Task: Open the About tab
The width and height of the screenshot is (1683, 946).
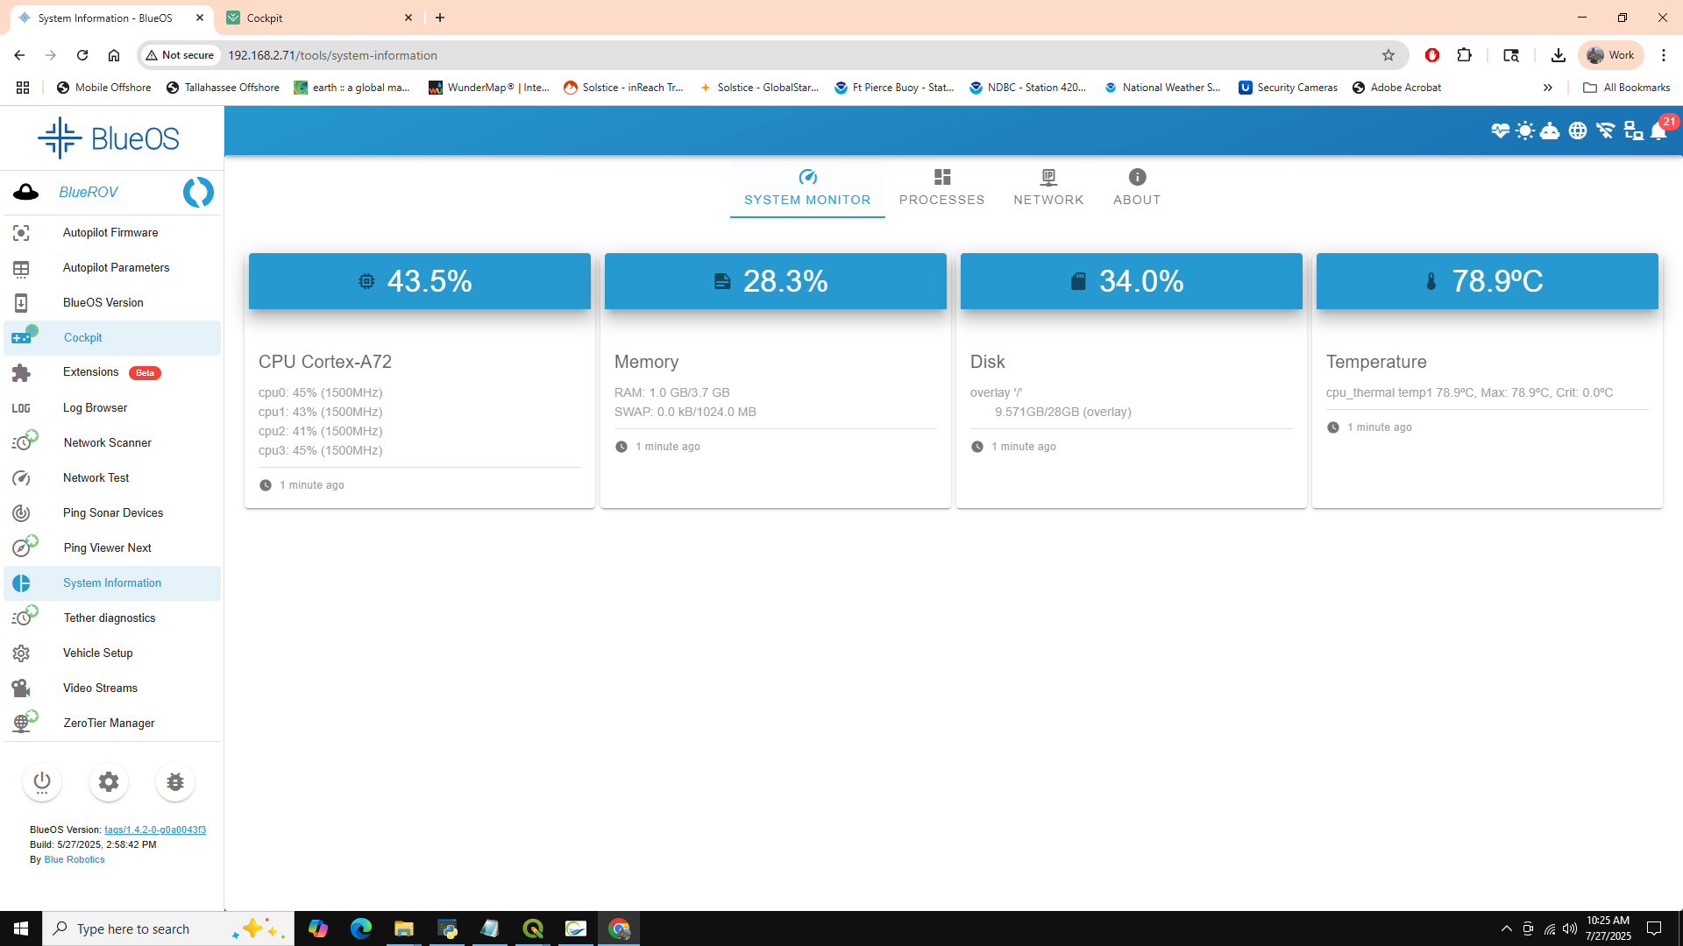Action: coord(1137,188)
